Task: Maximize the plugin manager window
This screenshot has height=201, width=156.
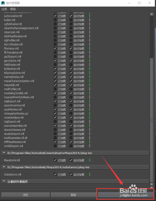Action: point(139,3)
